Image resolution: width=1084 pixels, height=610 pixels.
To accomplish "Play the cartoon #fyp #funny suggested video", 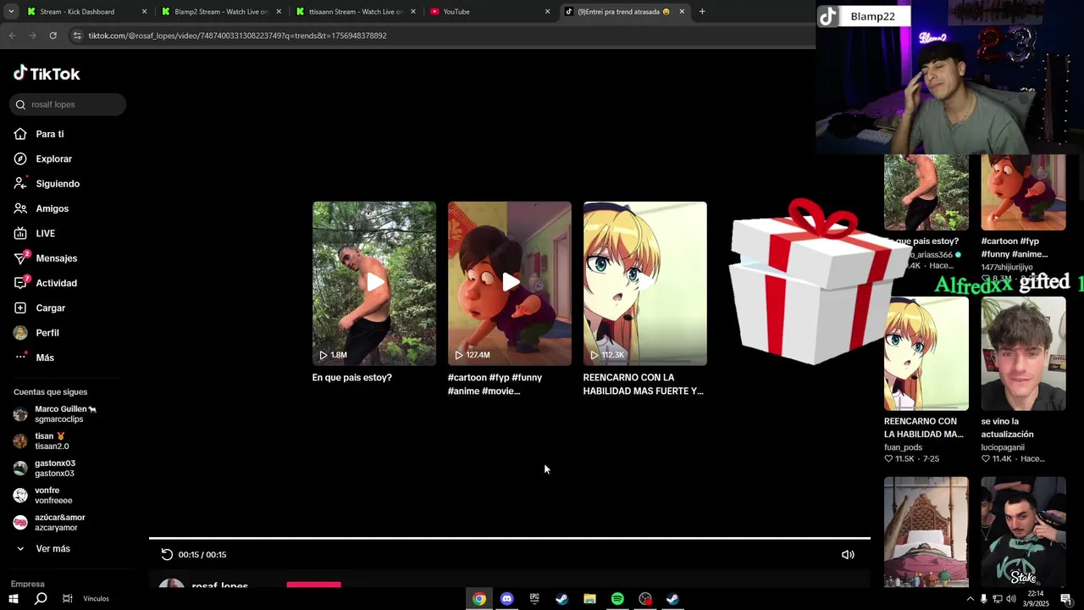I will pyautogui.click(x=510, y=283).
